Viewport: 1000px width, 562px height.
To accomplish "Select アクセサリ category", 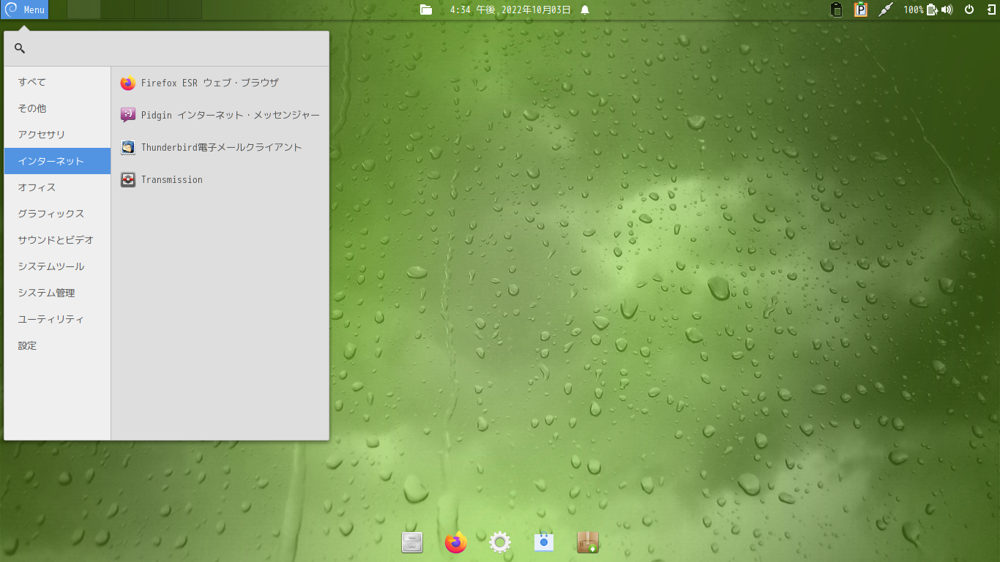I will pyautogui.click(x=57, y=135).
